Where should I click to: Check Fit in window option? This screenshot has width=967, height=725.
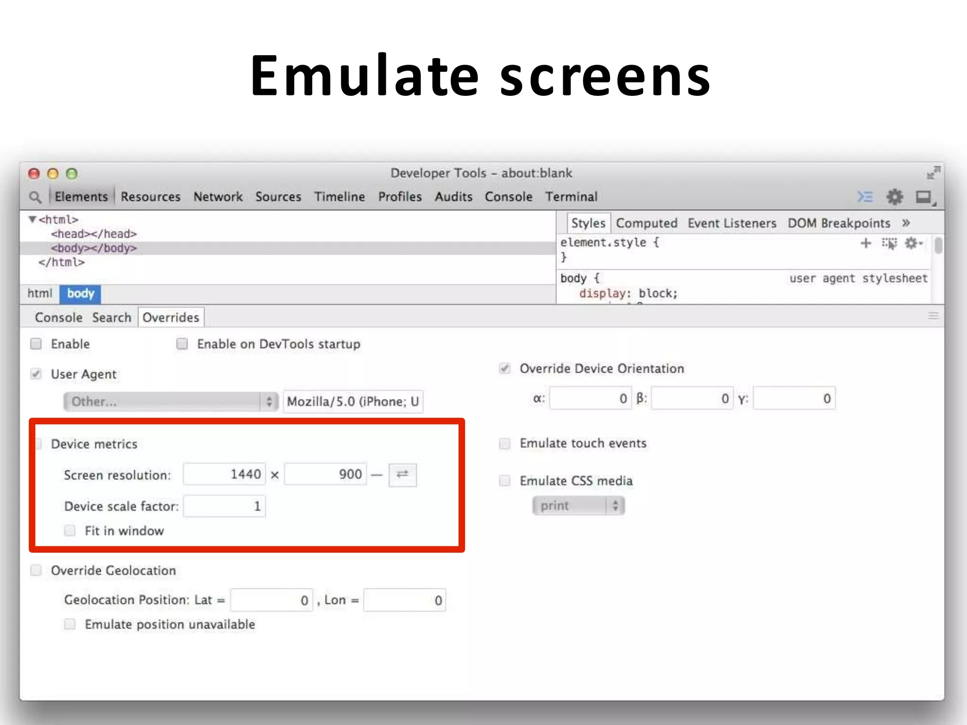pyautogui.click(x=70, y=531)
